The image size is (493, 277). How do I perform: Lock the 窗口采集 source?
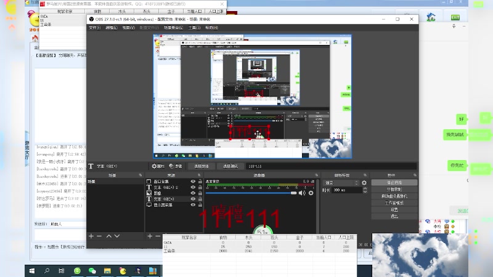pos(200,182)
